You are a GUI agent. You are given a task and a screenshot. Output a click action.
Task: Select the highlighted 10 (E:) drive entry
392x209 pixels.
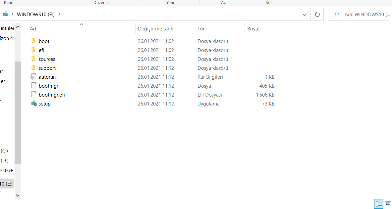[x=7, y=184]
